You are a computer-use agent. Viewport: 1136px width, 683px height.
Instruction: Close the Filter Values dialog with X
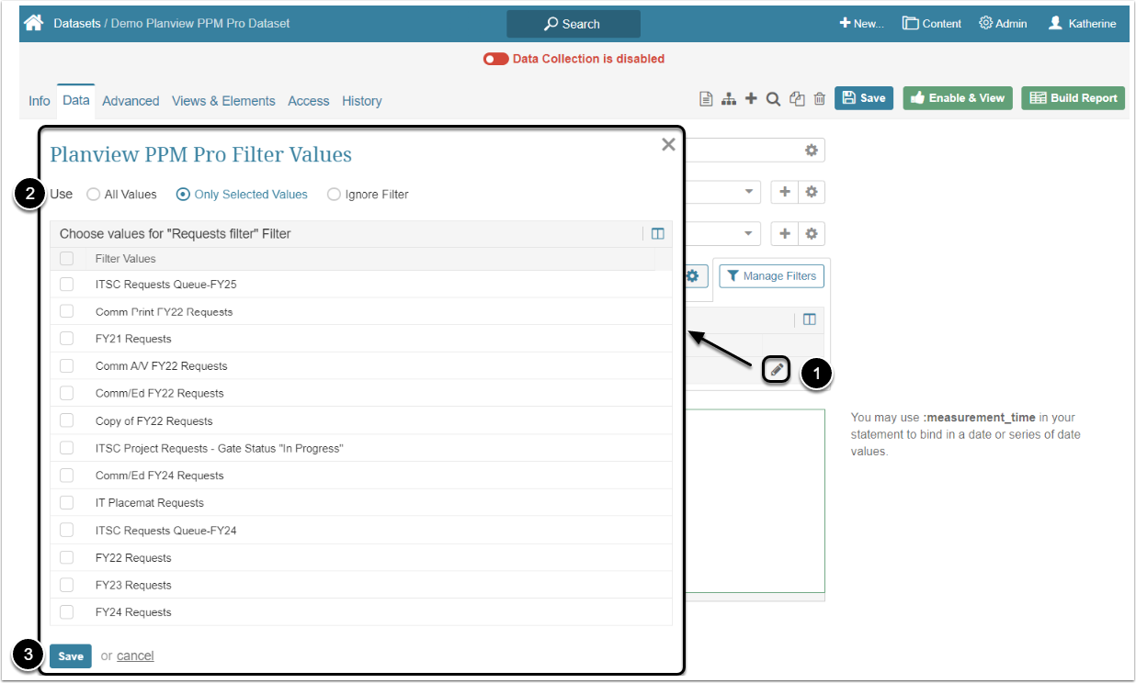[x=668, y=144]
